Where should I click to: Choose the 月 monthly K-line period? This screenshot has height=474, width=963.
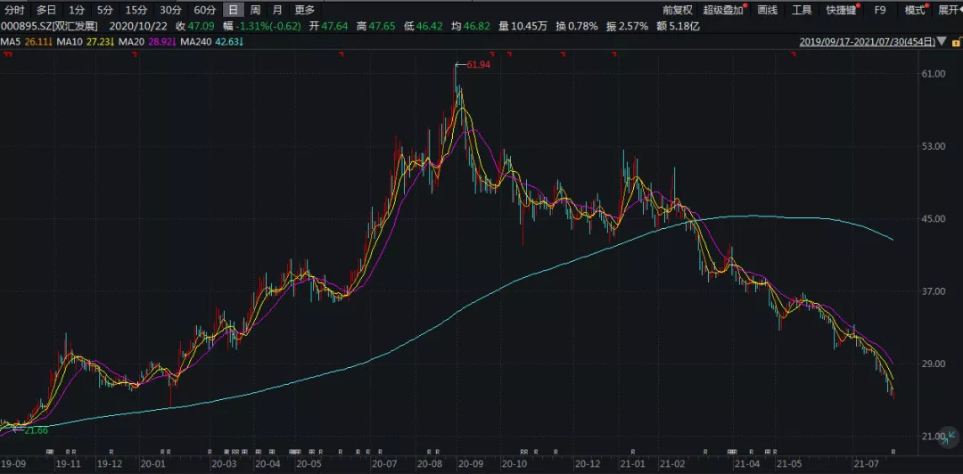(x=278, y=10)
